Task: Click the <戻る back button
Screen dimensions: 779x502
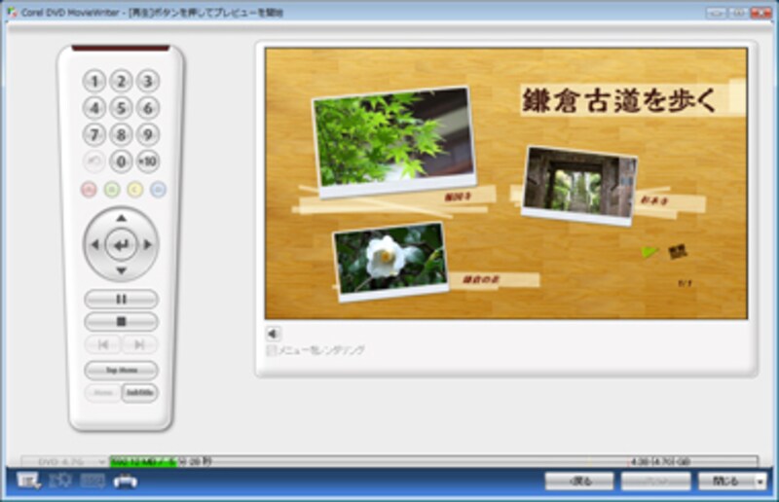Action: click(x=579, y=482)
